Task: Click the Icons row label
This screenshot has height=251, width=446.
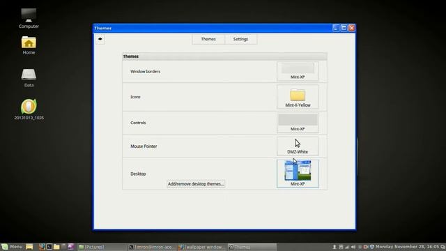Action: coord(135,97)
